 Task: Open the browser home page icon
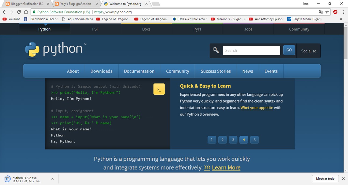(x=26, y=12)
